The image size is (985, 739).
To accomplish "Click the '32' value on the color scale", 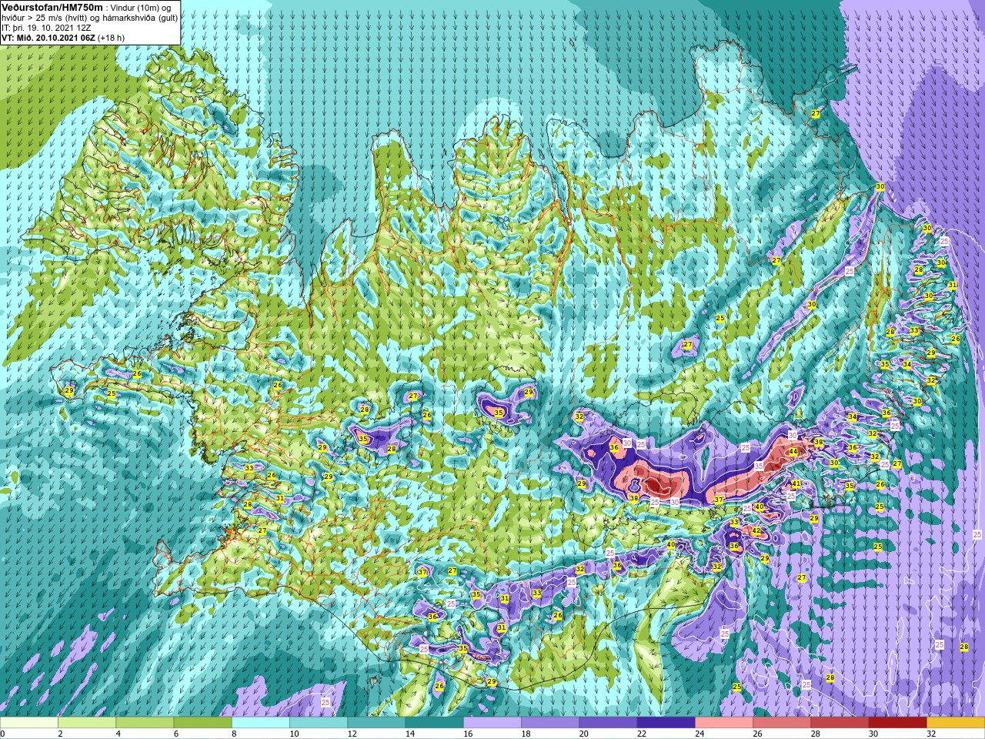I will click(x=932, y=734).
